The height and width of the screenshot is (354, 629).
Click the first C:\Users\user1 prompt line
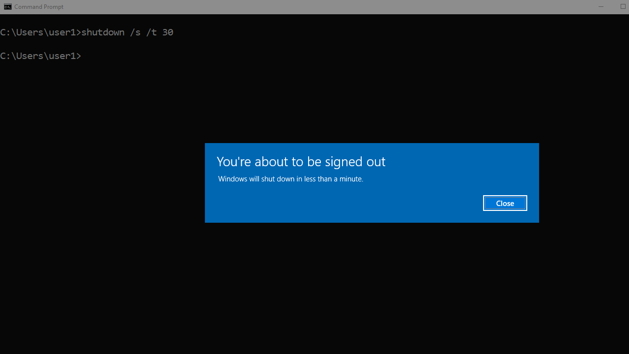click(x=39, y=32)
